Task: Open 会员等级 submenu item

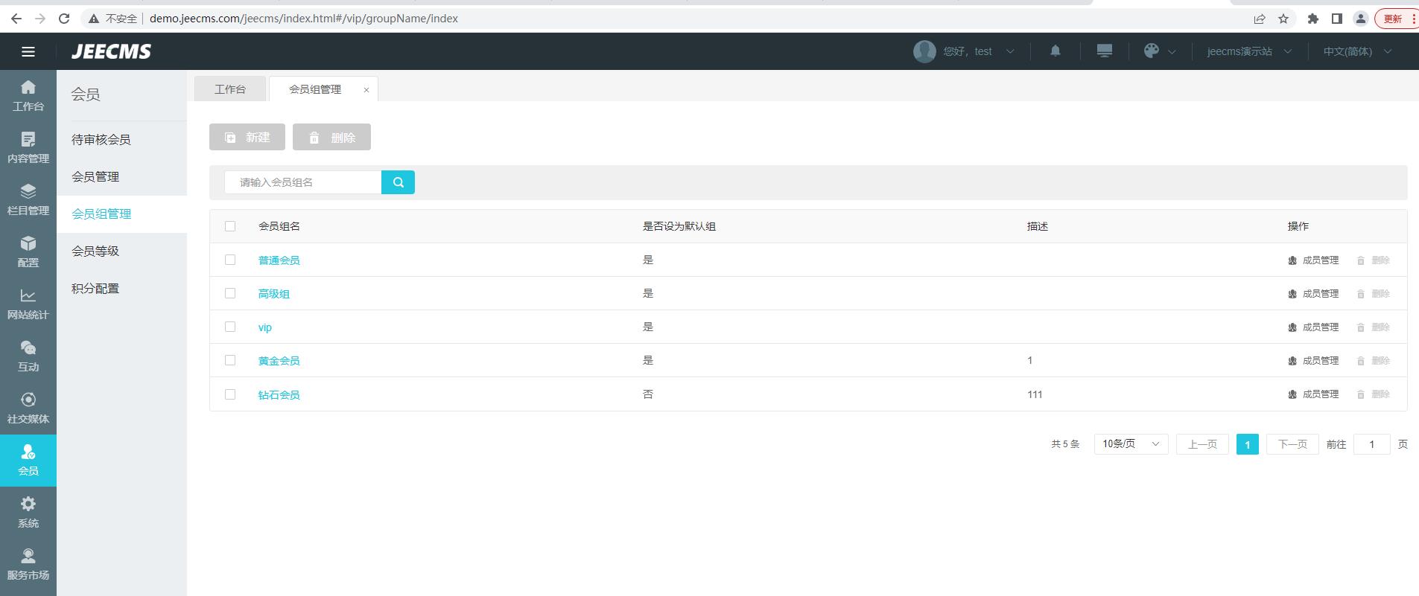Action: [x=122, y=251]
